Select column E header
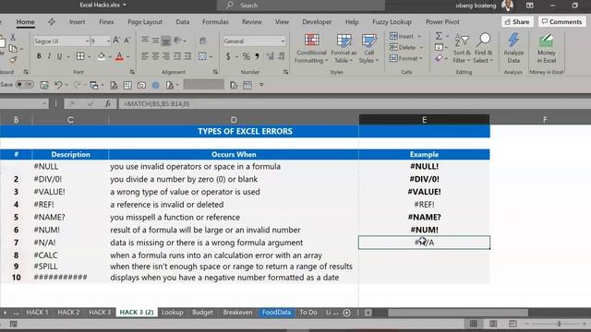Viewport: 591px width, 332px height. (x=424, y=120)
